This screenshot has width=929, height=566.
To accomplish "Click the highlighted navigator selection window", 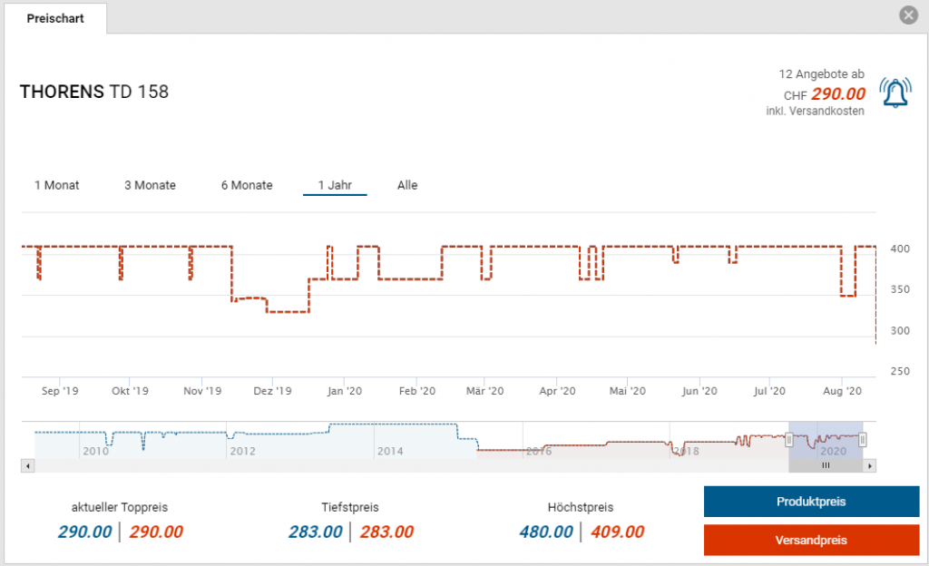I will click(826, 437).
